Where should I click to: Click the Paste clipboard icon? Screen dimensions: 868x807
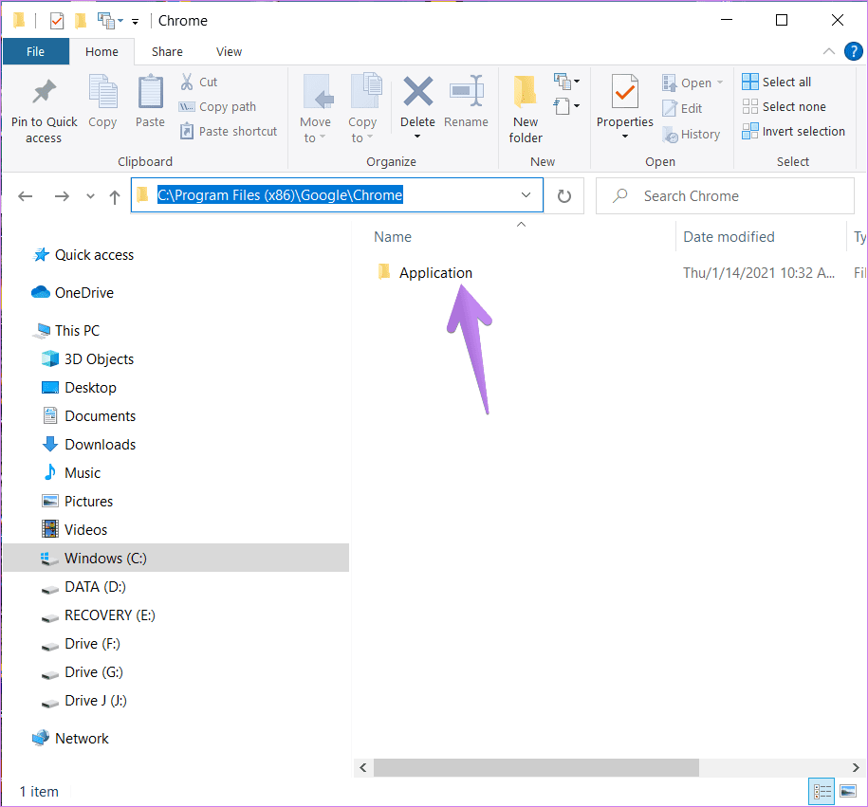click(150, 92)
